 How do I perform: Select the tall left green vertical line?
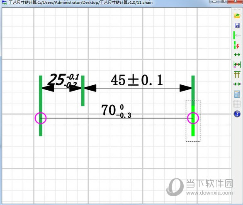[41, 106]
